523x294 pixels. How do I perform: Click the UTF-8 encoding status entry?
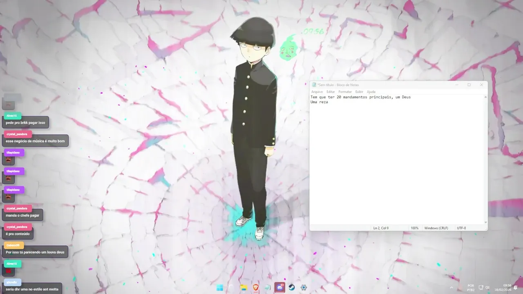pos(461,228)
